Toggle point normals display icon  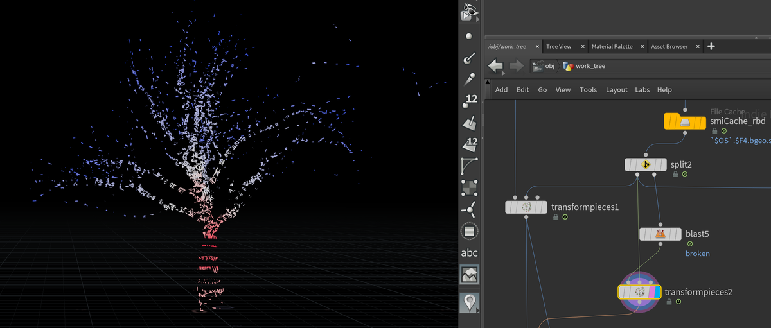point(470,58)
